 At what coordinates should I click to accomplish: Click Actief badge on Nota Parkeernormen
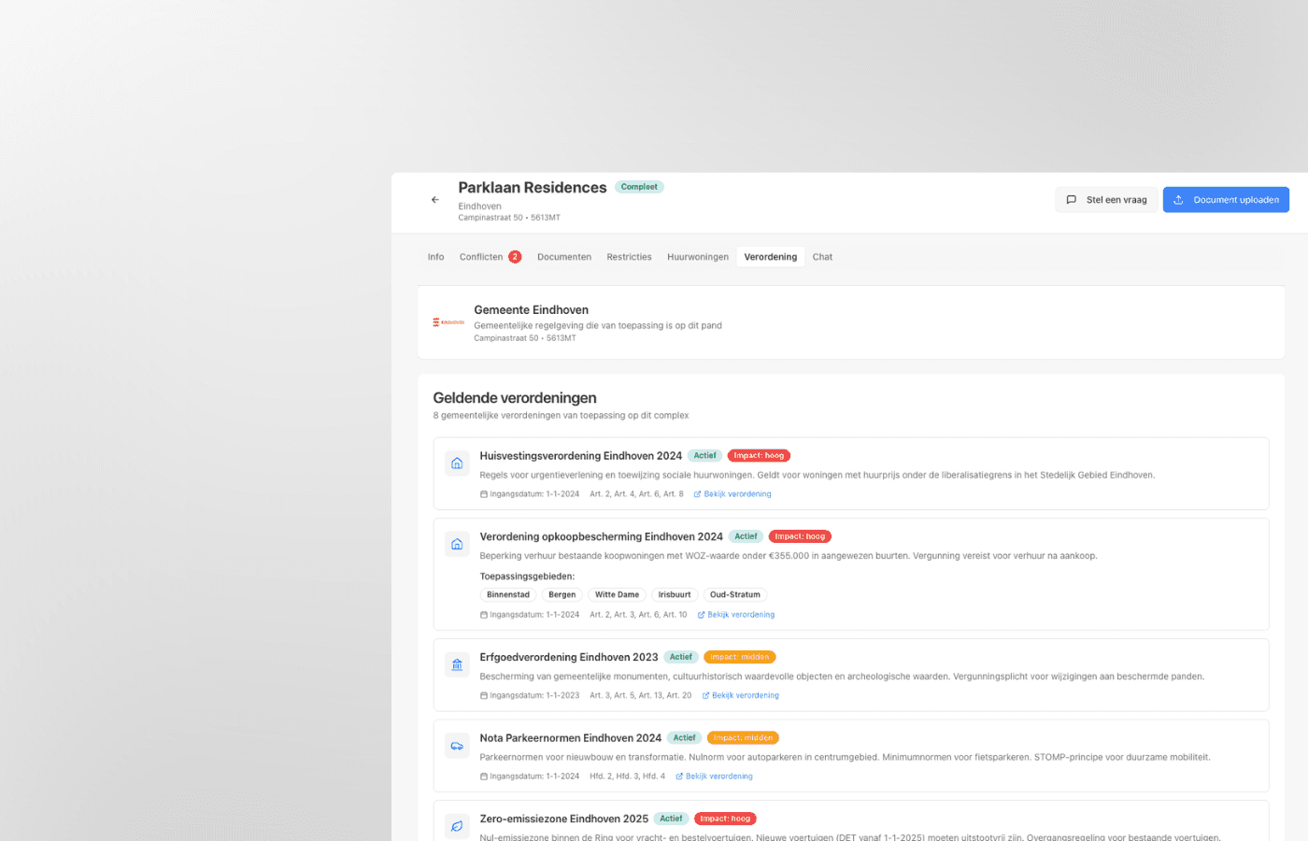pyautogui.click(x=685, y=738)
